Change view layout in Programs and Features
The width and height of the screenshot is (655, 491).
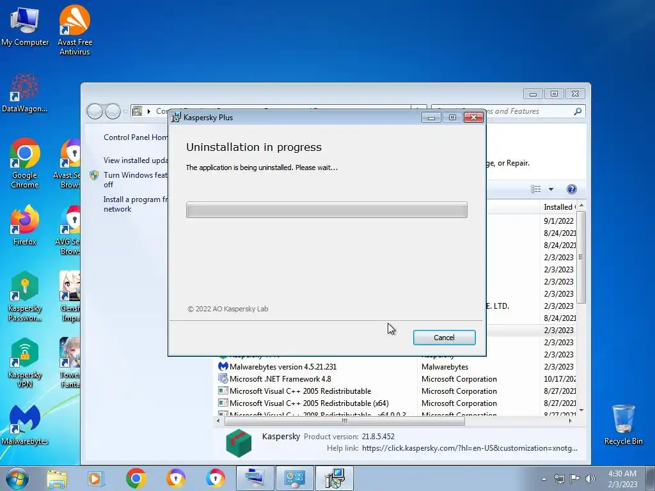pyautogui.click(x=536, y=189)
